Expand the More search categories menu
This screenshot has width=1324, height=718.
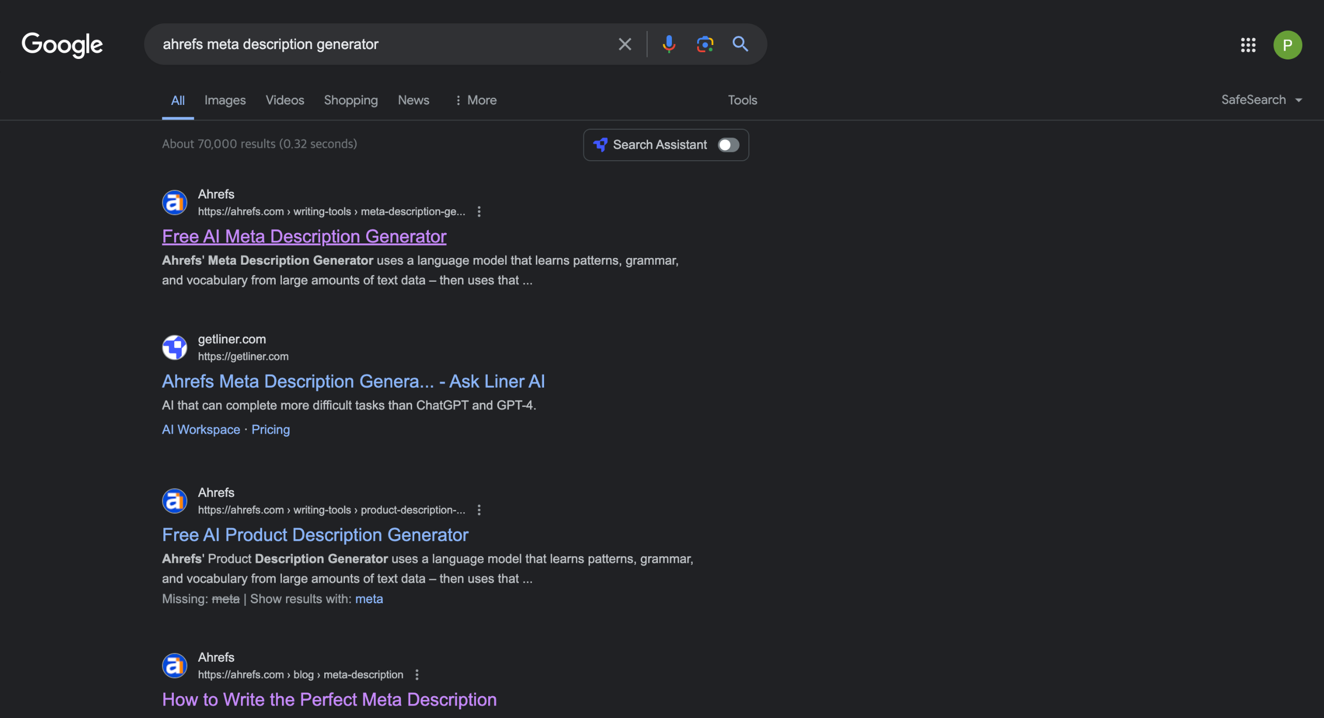(x=476, y=100)
